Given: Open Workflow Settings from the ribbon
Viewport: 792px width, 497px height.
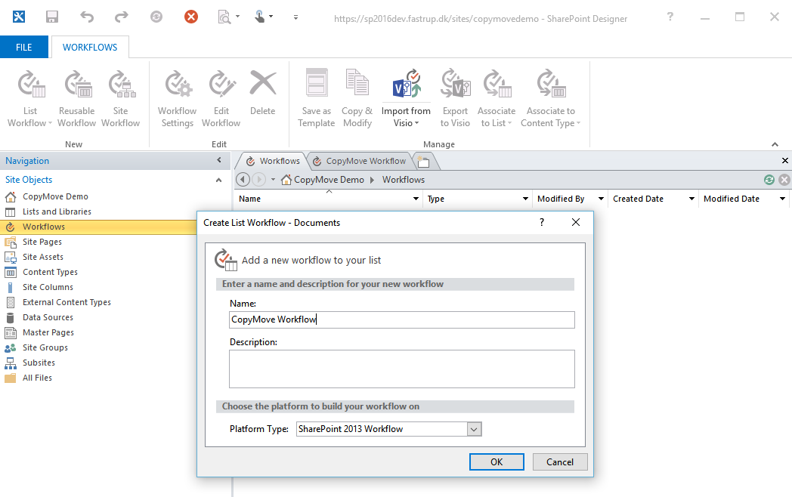Looking at the screenshot, I should 177,93.
